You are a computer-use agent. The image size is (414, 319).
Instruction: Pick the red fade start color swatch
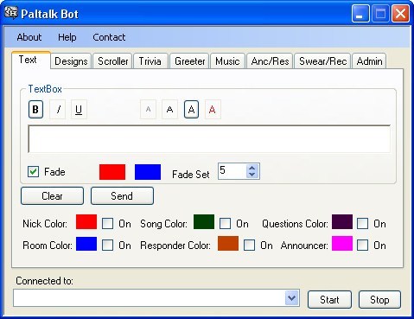coord(112,172)
